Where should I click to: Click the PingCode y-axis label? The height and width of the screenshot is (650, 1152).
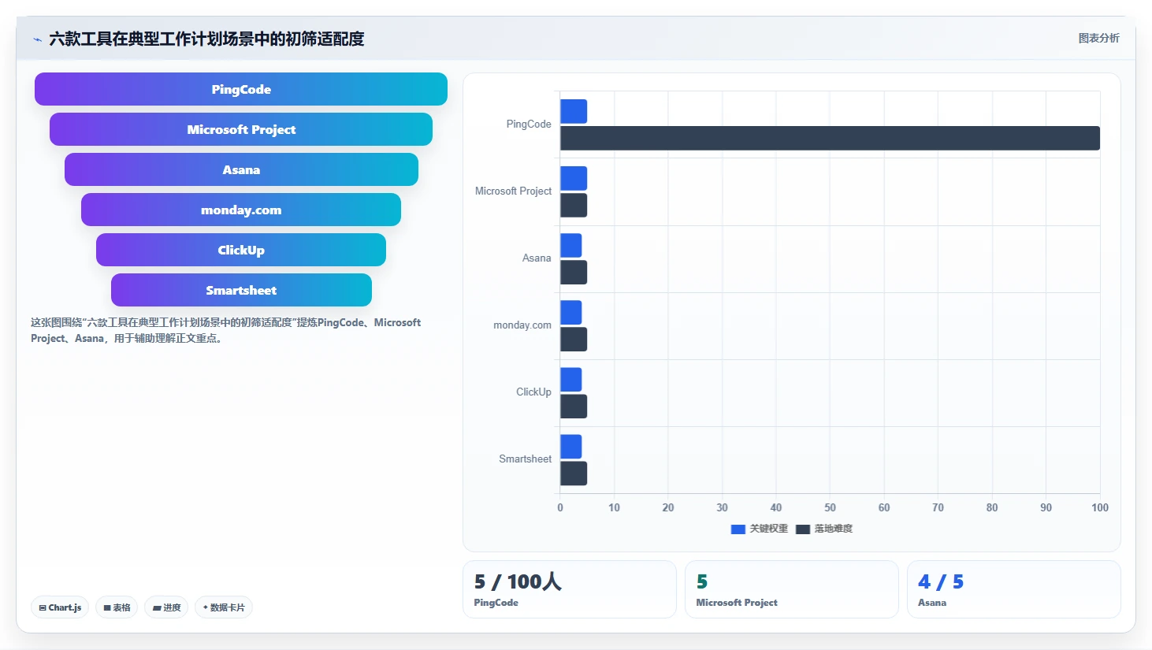point(529,124)
